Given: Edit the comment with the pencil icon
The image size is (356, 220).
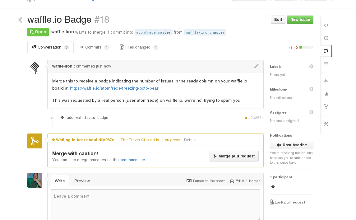Looking at the screenshot, I should click(x=256, y=66).
